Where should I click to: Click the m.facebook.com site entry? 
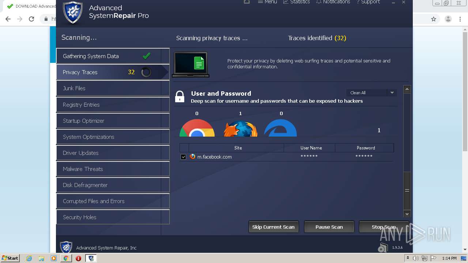click(215, 157)
